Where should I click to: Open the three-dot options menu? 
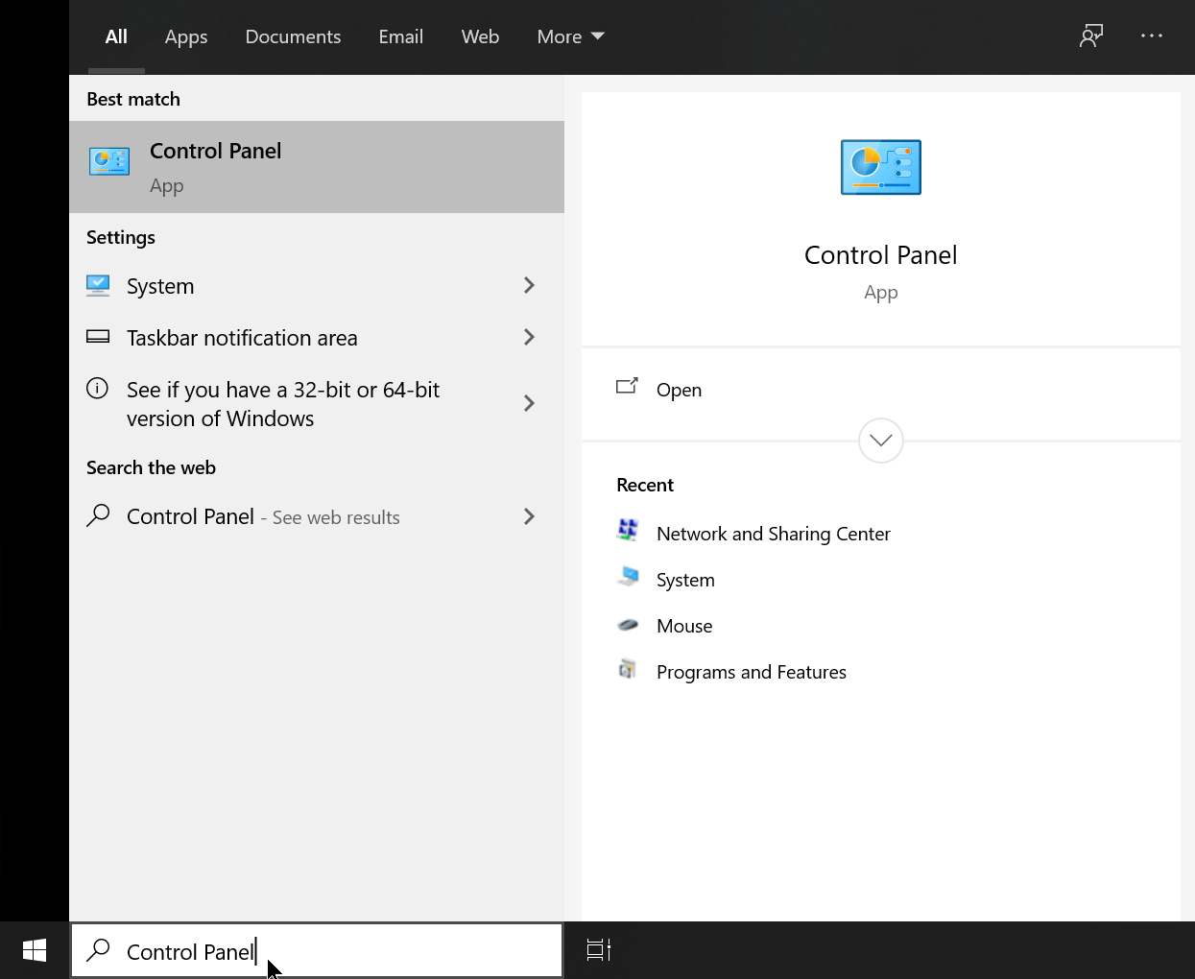(x=1151, y=36)
